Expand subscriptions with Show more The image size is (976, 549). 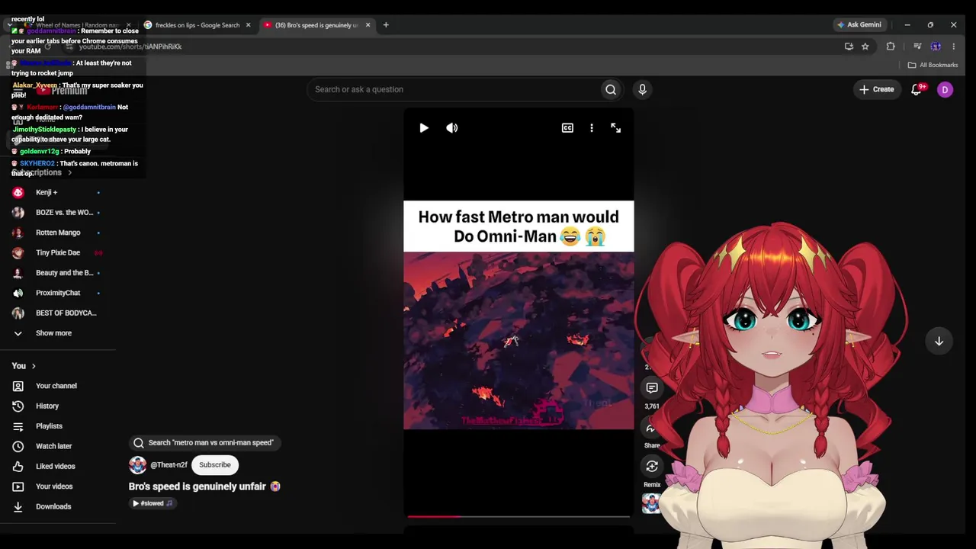(x=53, y=333)
